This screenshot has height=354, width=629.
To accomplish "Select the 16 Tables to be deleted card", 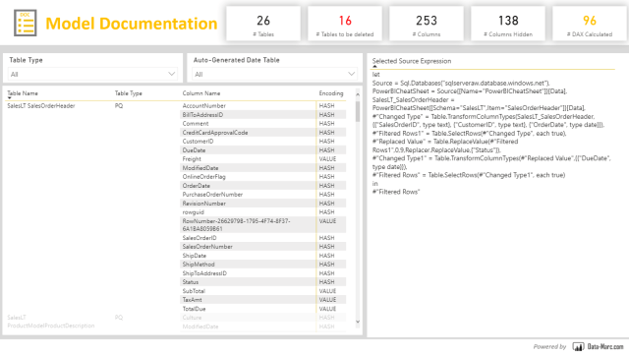I will click(345, 24).
